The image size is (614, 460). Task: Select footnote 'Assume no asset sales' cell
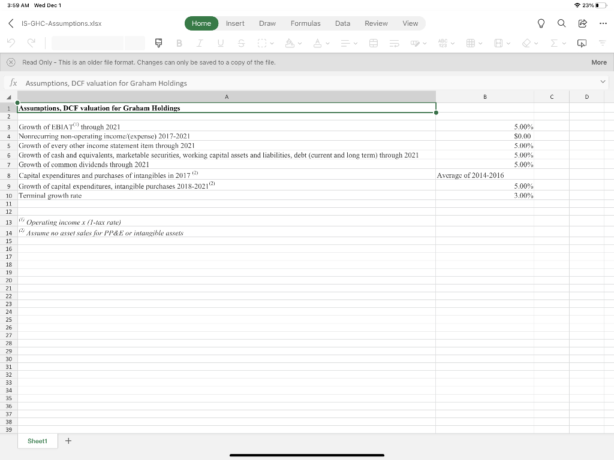click(226, 232)
